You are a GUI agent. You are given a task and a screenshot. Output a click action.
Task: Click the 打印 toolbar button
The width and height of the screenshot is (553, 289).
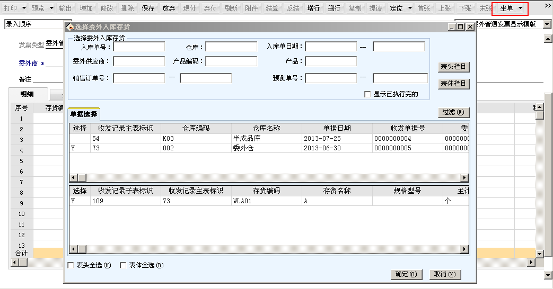pos(11,8)
